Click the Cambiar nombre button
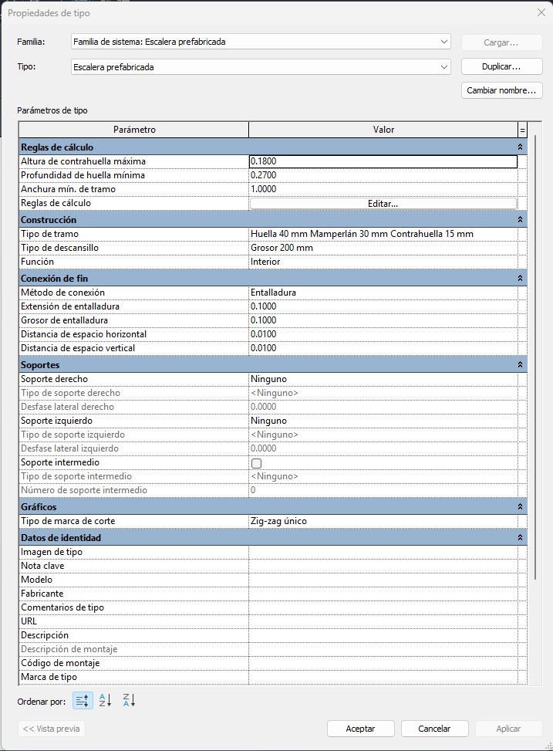The height and width of the screenshot is (751, 553). (x=501, y=90)
